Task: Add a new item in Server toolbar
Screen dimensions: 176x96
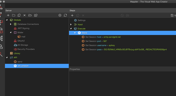Action: click(8, 15)
